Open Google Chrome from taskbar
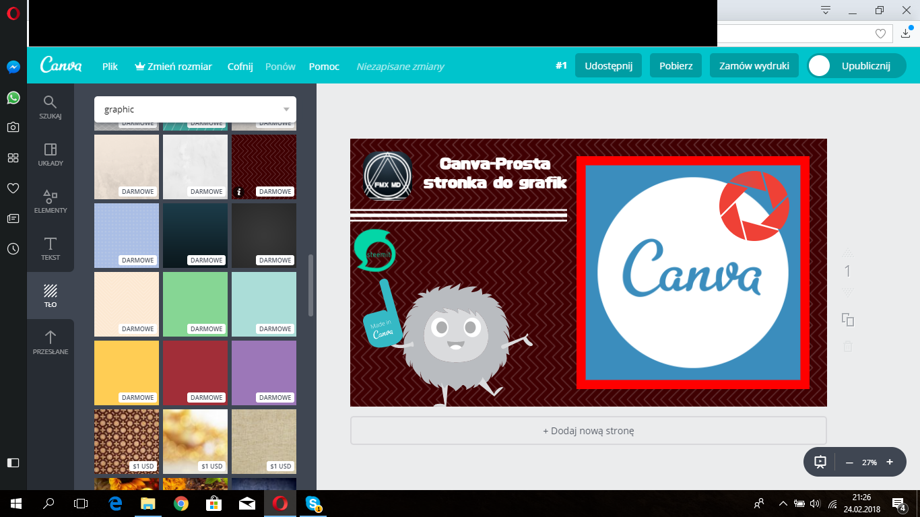 coord(180,503)
